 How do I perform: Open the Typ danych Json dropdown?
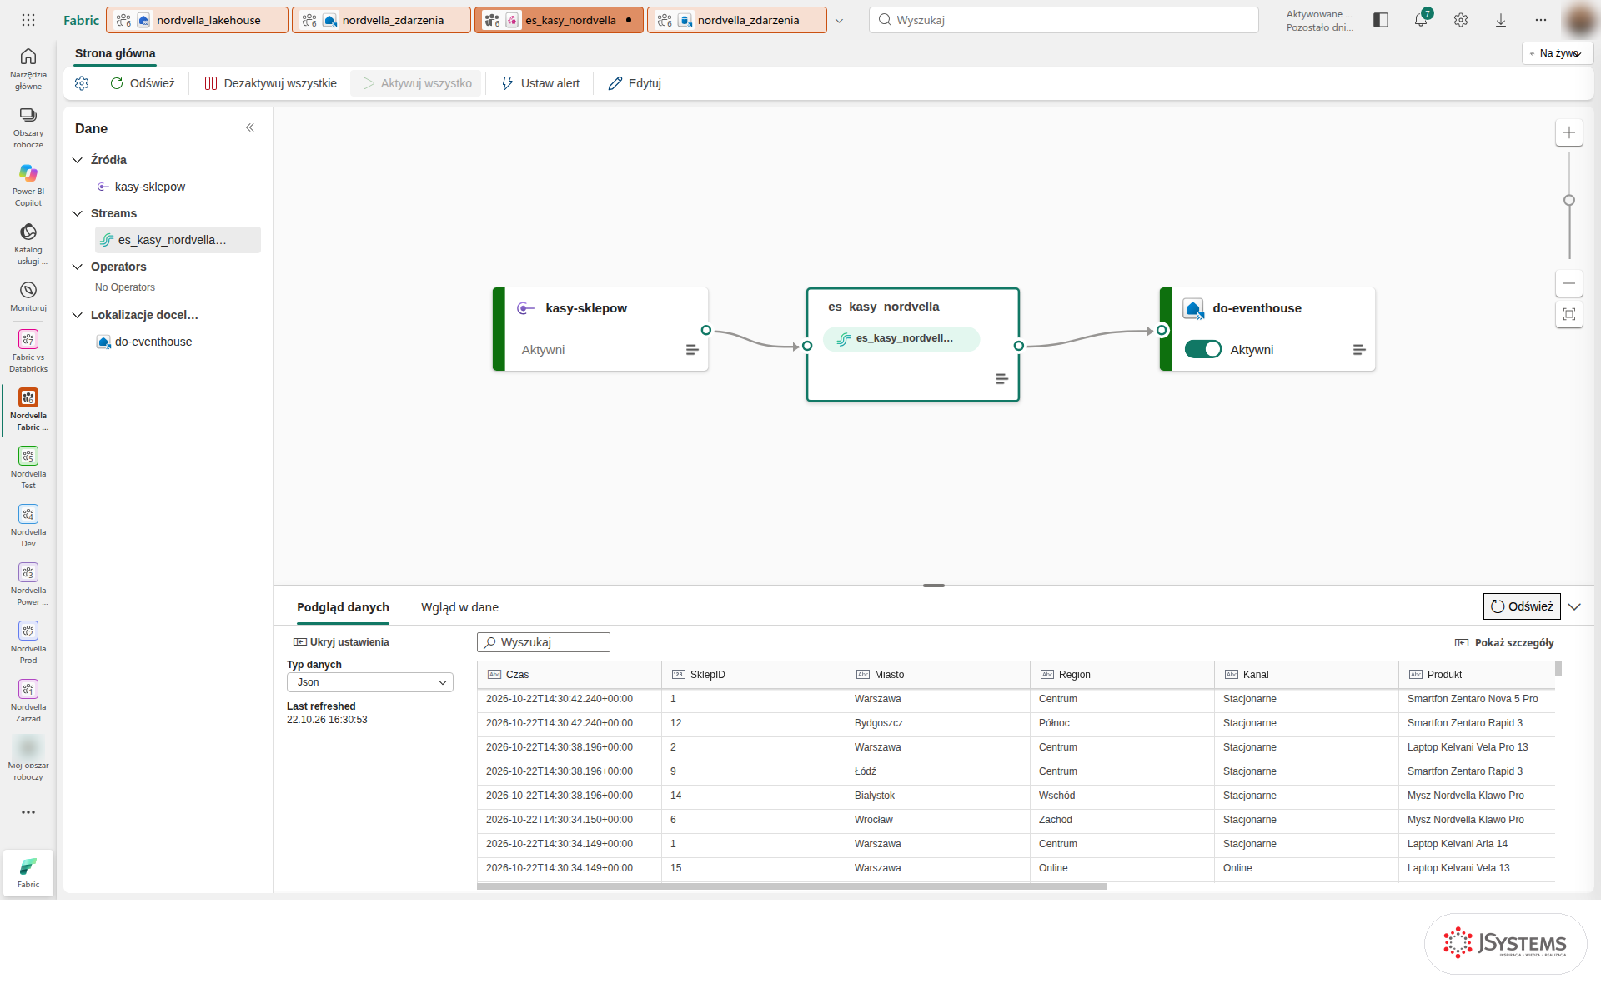tap(370, 682)
